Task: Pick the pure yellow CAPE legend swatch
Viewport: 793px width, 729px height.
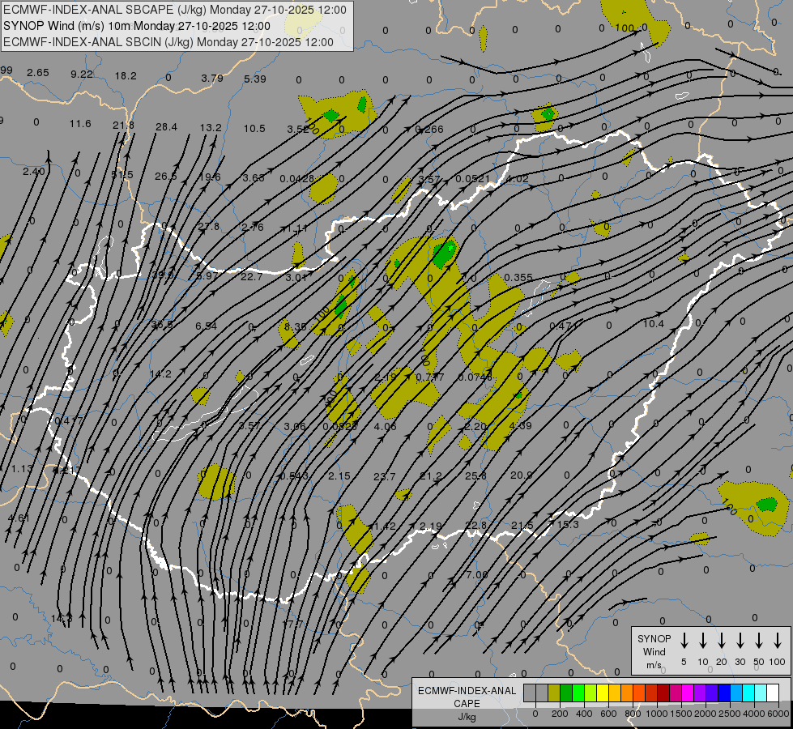Action: tap(603, 693)
